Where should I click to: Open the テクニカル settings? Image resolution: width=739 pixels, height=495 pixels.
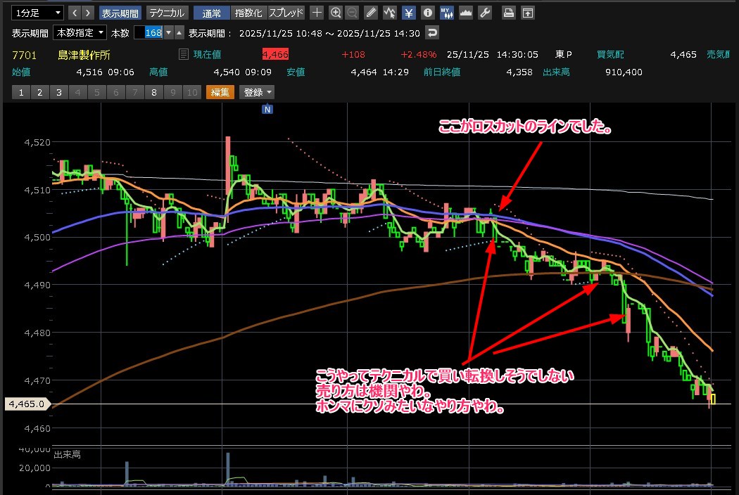tap(168, 13)
